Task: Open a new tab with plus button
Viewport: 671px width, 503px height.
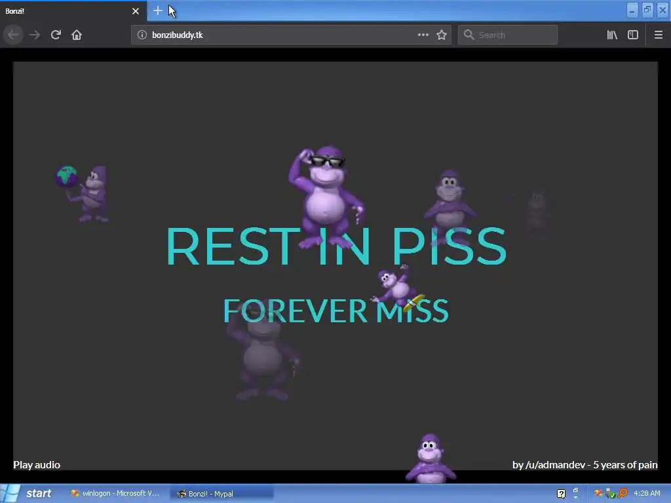Action: [157, 10]
